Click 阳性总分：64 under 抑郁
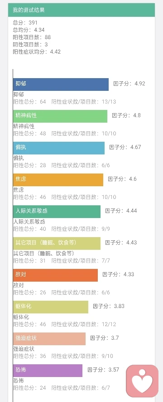 29,102
